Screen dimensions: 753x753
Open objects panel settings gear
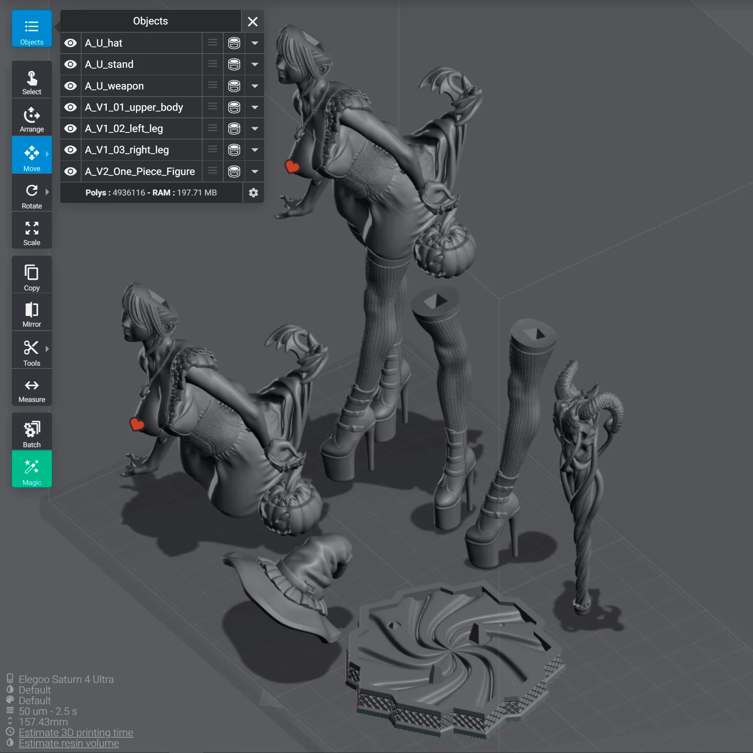[253, 193]
